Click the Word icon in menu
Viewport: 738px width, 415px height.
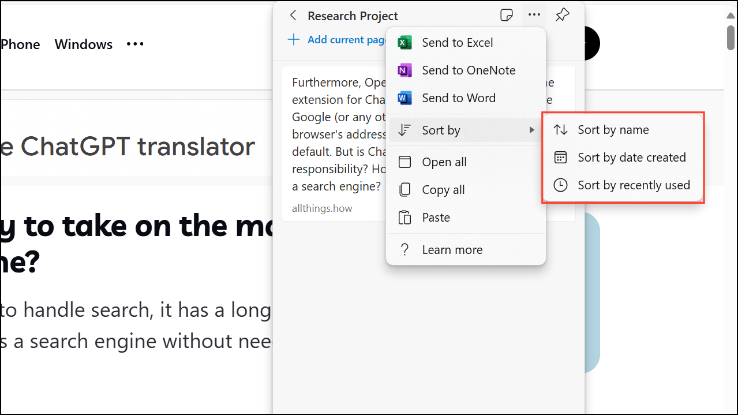click(x=405, y=98)
